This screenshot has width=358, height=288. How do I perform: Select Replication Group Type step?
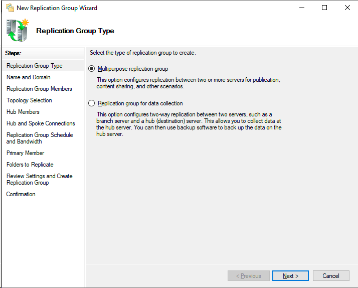(35, 66)
